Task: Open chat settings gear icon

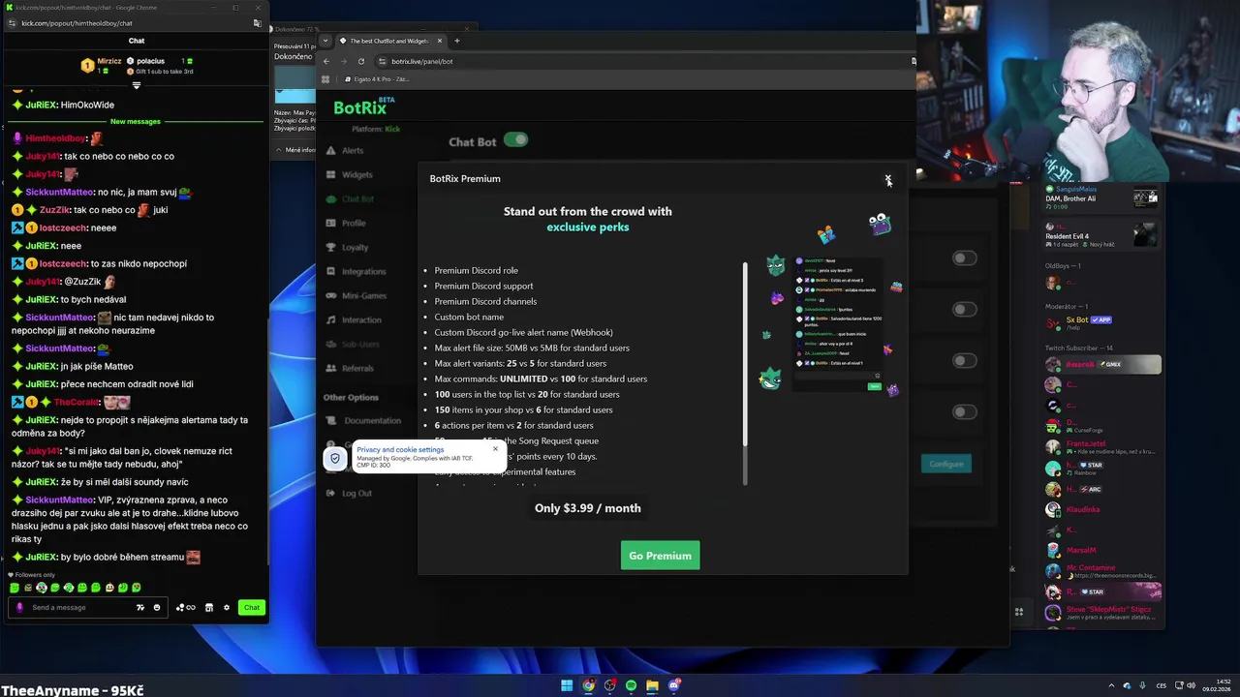Action: pyautogui.click(x=227, y=607)
